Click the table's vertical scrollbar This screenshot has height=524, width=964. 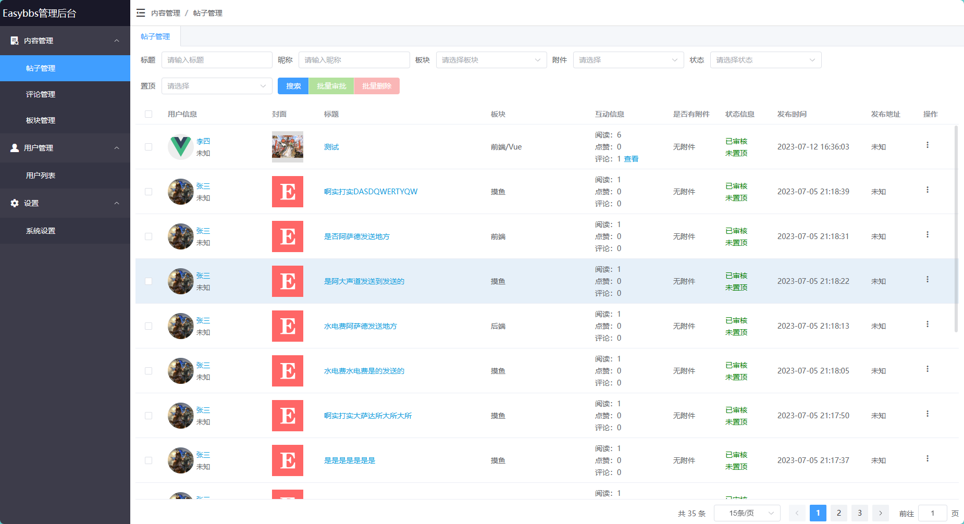pyautogui.click(x=956, y=229)
